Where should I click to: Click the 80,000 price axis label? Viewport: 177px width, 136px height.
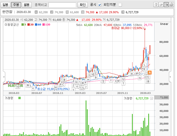click(x=164, y=42)
